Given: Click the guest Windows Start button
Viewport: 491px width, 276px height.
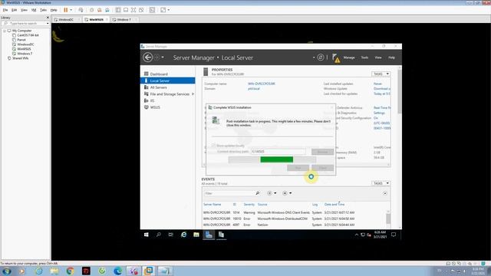Looking at the screenshot, I should (147, 235).
